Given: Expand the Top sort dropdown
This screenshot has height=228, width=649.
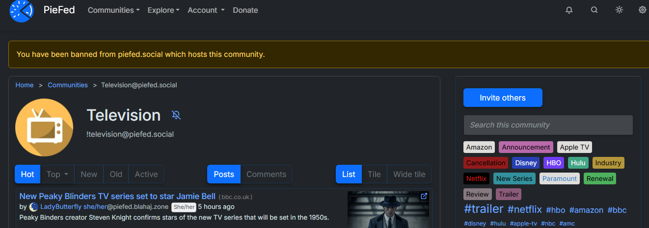Looking at the screenshot, I should click(x=57, y=174).
